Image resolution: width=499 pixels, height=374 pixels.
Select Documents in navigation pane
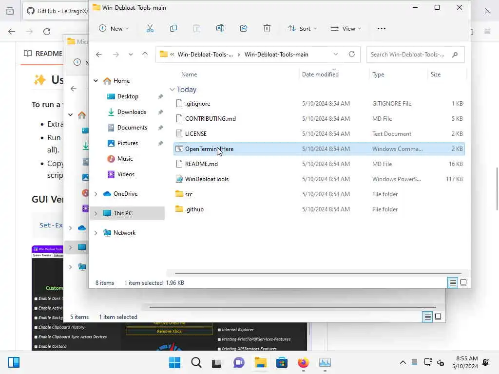(x=132, y=128)
